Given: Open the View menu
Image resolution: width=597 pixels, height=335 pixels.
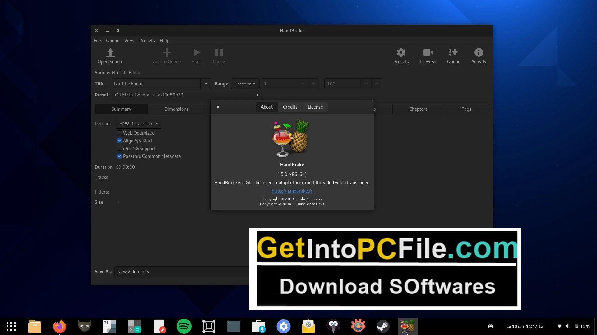Looking at the screenshot, I should point(129,41).
